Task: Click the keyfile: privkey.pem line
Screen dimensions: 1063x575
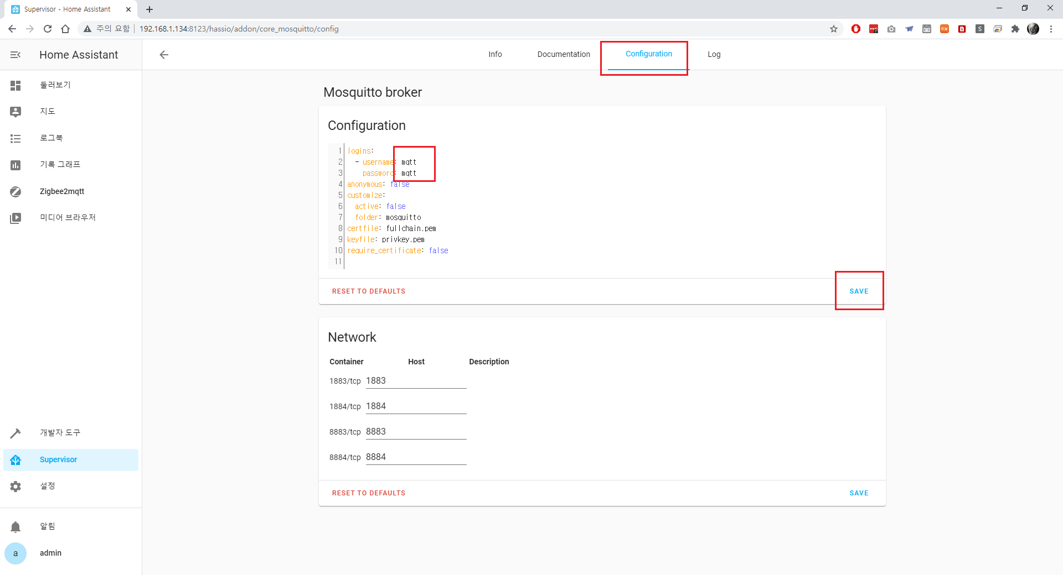Action: tap(385, 239)
